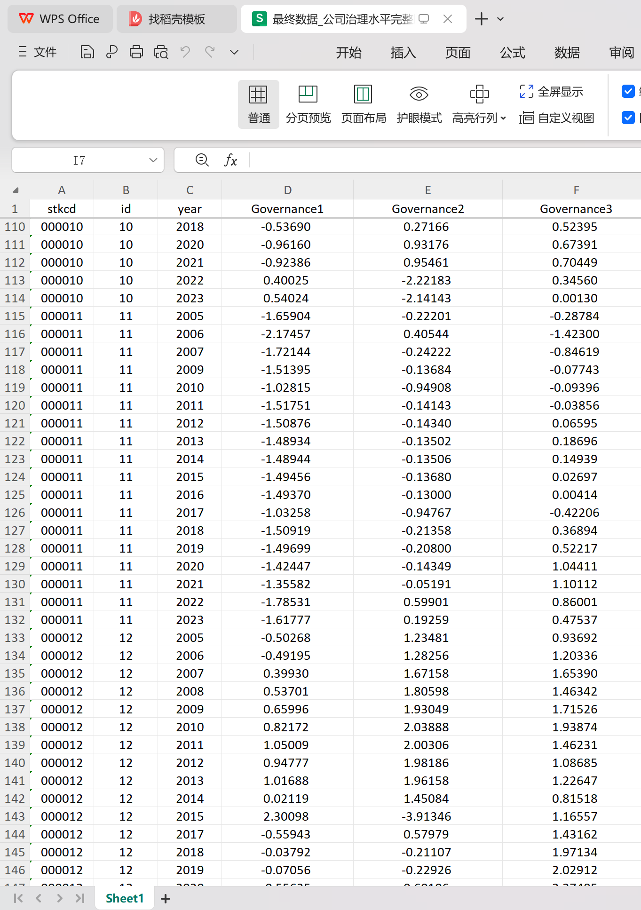Open the 文件 menu

[38, 52]
